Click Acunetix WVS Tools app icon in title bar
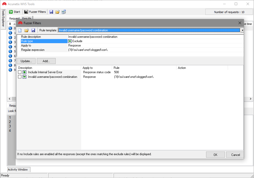 coord(4,4)
